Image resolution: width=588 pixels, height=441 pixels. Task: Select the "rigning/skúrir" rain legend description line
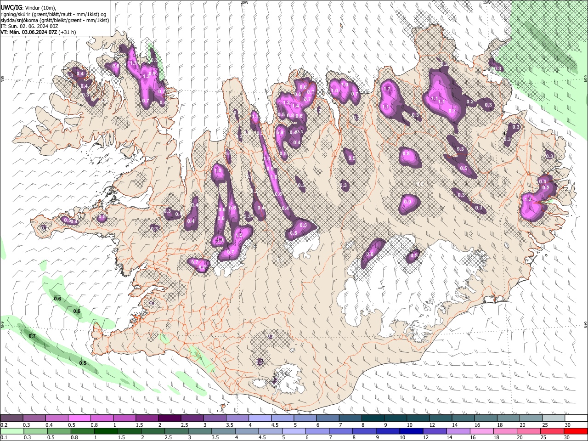point(54,14)
